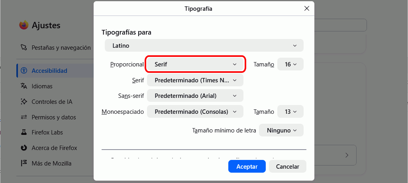Open the Monoespaciado Consolas font dropdown

click(195, 111)
